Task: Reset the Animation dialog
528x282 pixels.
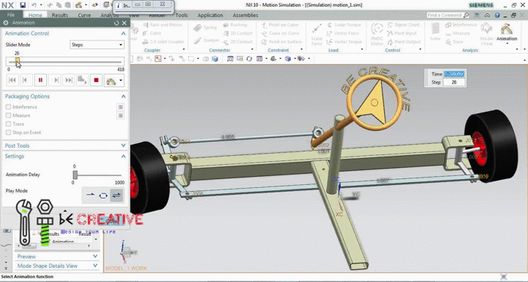Action: pos(116,23)
